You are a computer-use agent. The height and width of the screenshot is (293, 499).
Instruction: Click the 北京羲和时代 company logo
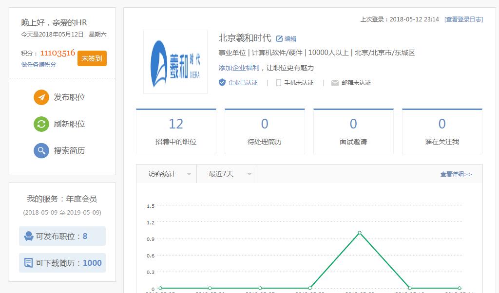pyautogui.click(x=175, y=62)
